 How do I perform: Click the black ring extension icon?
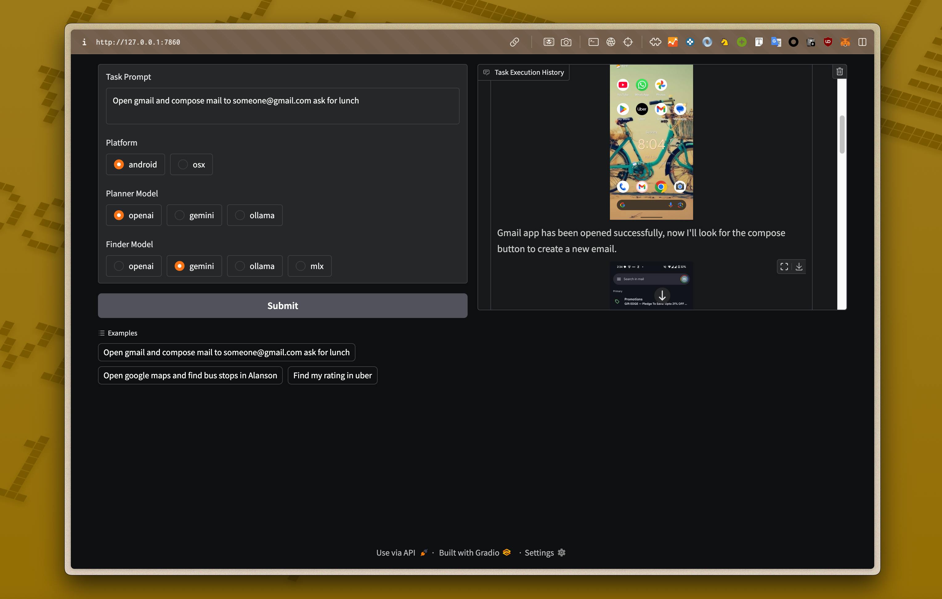pyautogui.click(x=793, y=42)
